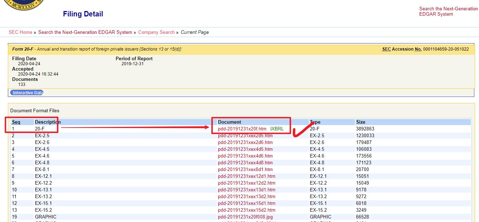Screen dimensions: 479x222
Task: Open the green iXBRL viewer link
Action: coord(277,129)
